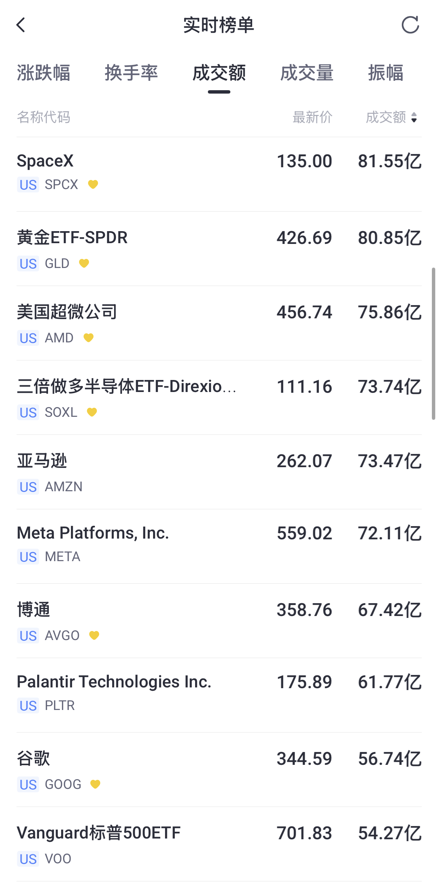
Task: Toggle 成交额 column sort order arrows
Action: click(x=414, y=117)
